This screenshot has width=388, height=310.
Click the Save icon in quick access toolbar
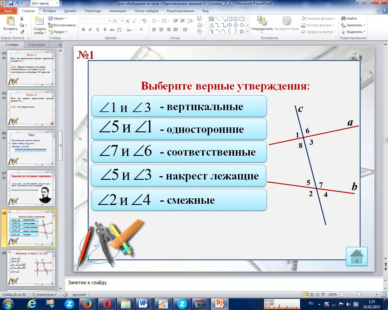pyautogui.click(x=11, y=3)
